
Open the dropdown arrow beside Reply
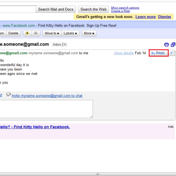171,53
